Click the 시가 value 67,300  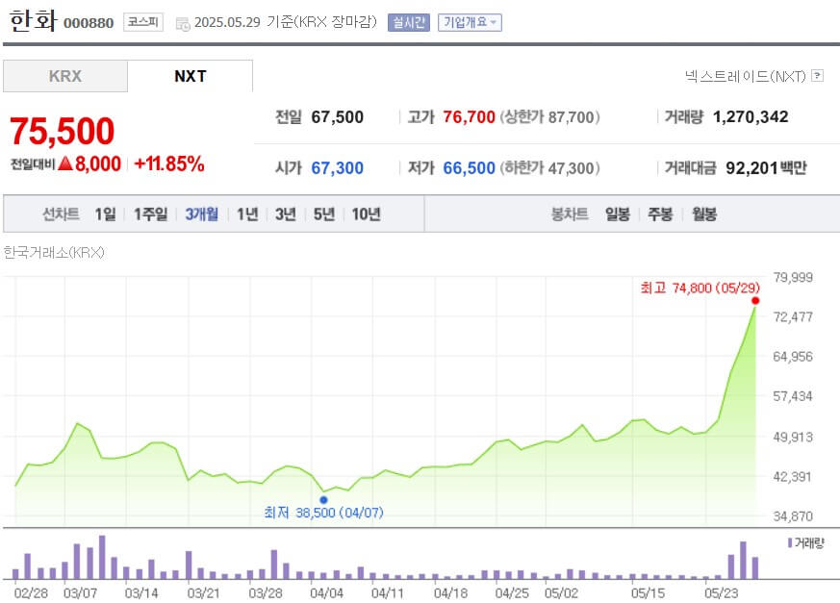click(338, 168)
